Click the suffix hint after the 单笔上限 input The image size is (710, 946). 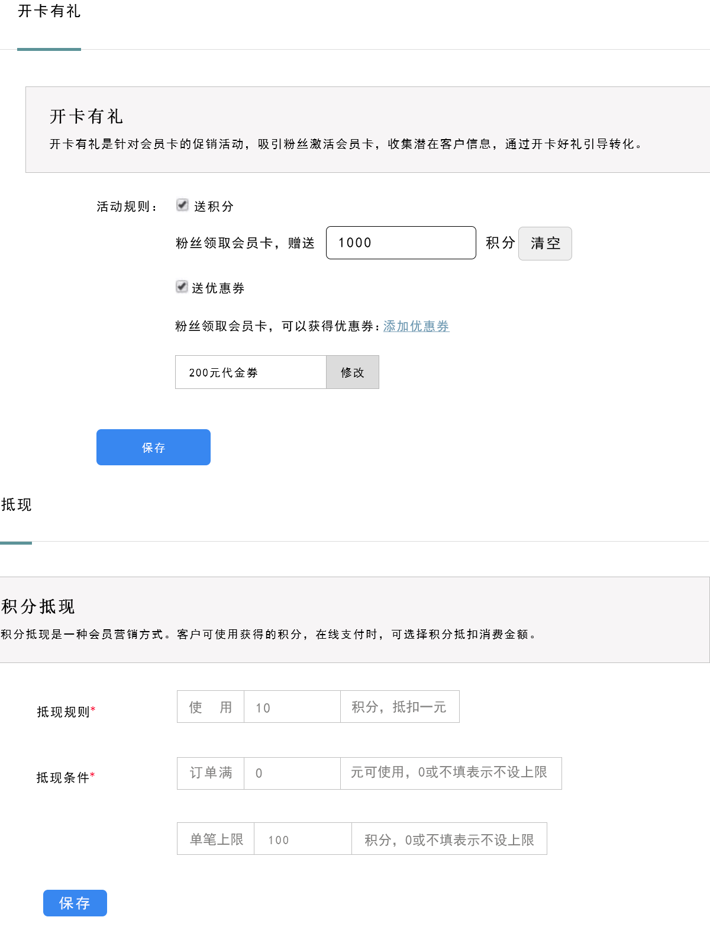(449, 839)
